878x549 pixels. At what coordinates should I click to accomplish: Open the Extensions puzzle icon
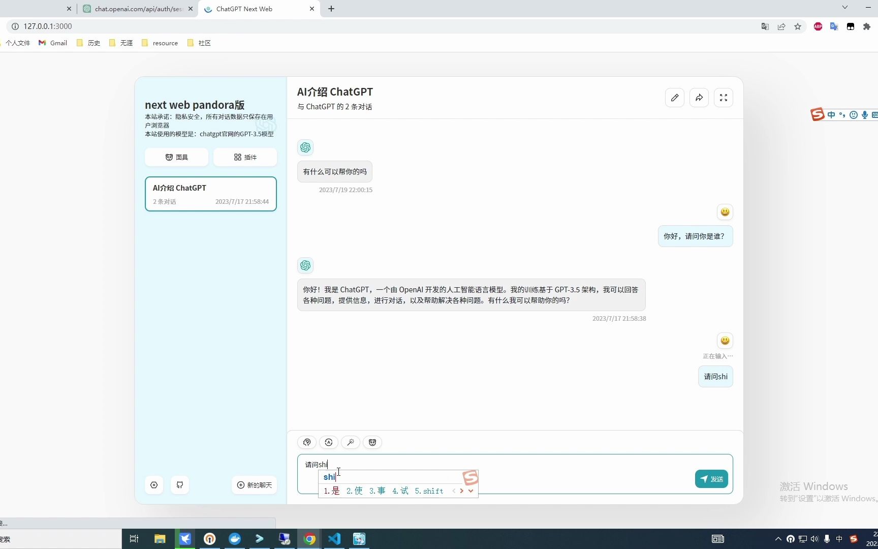tap(867, 26)
